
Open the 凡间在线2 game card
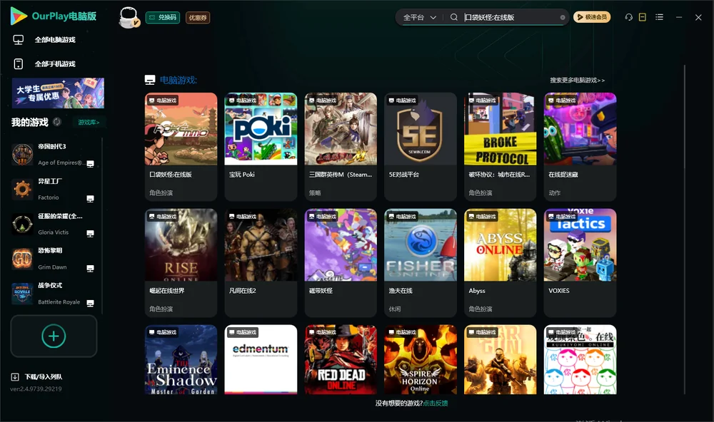pyautogui.click(x=261, y=263)
